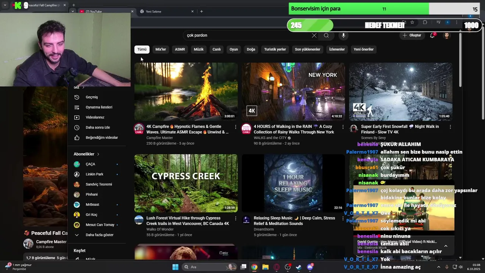Select the Mix'ler filter chip
This screenshot has height=273, width=485.
click(161, 49)
